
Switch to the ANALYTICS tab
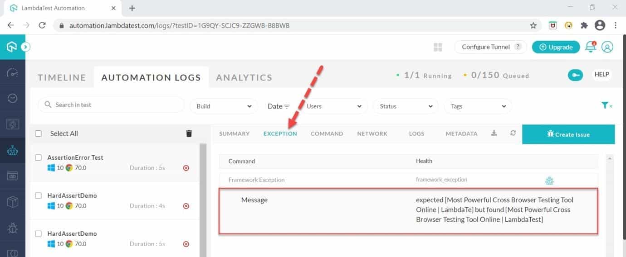tap(244, 77)
